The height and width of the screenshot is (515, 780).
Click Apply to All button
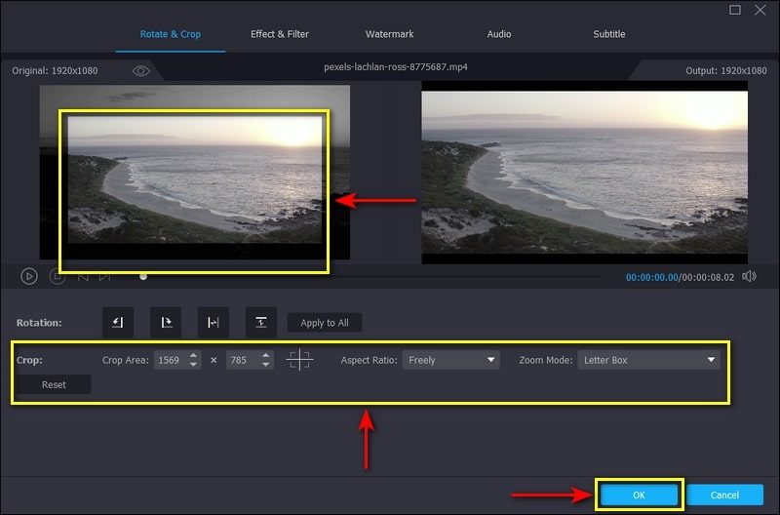pos(325,323)
